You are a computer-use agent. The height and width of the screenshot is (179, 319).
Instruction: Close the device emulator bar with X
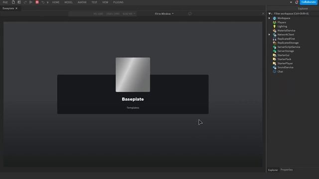point(264,13)
